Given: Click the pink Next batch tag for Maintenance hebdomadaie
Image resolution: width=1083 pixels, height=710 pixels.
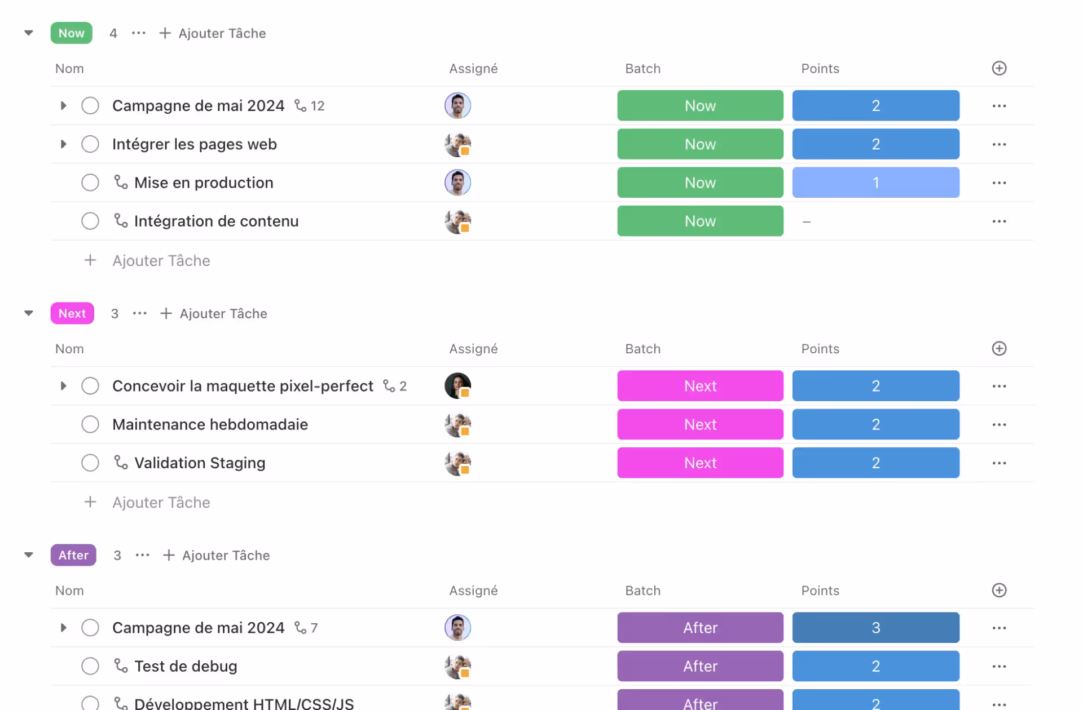Looking at the screenshot, I should pyautogui.click(x=700, y=424).
